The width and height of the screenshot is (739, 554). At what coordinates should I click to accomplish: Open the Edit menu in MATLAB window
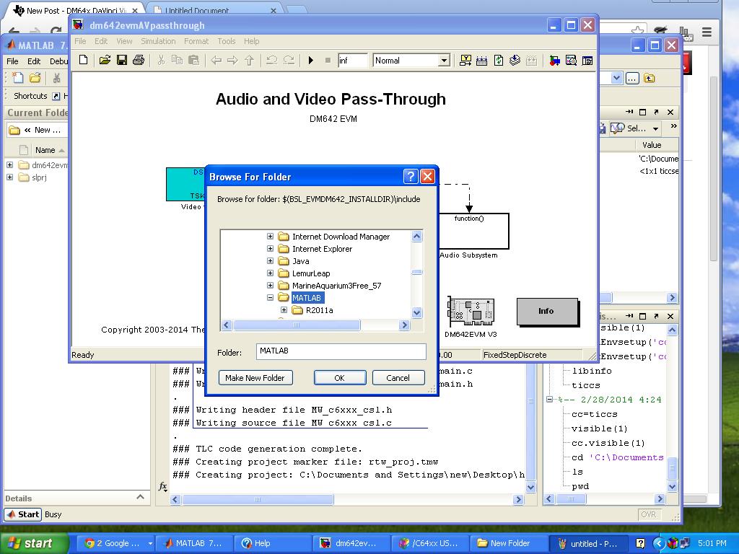[x=34, y=61]
